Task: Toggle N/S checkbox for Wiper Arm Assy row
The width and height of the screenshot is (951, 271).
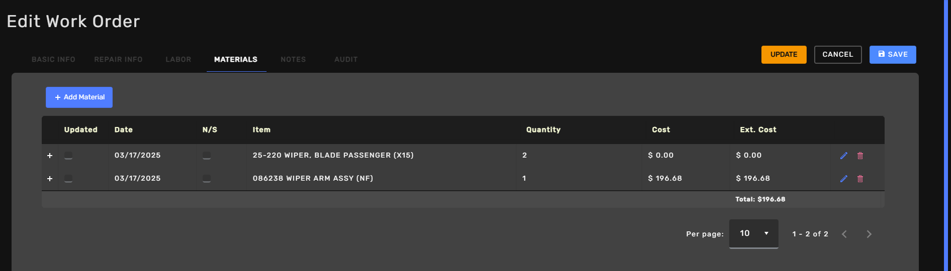Action: 207,179
